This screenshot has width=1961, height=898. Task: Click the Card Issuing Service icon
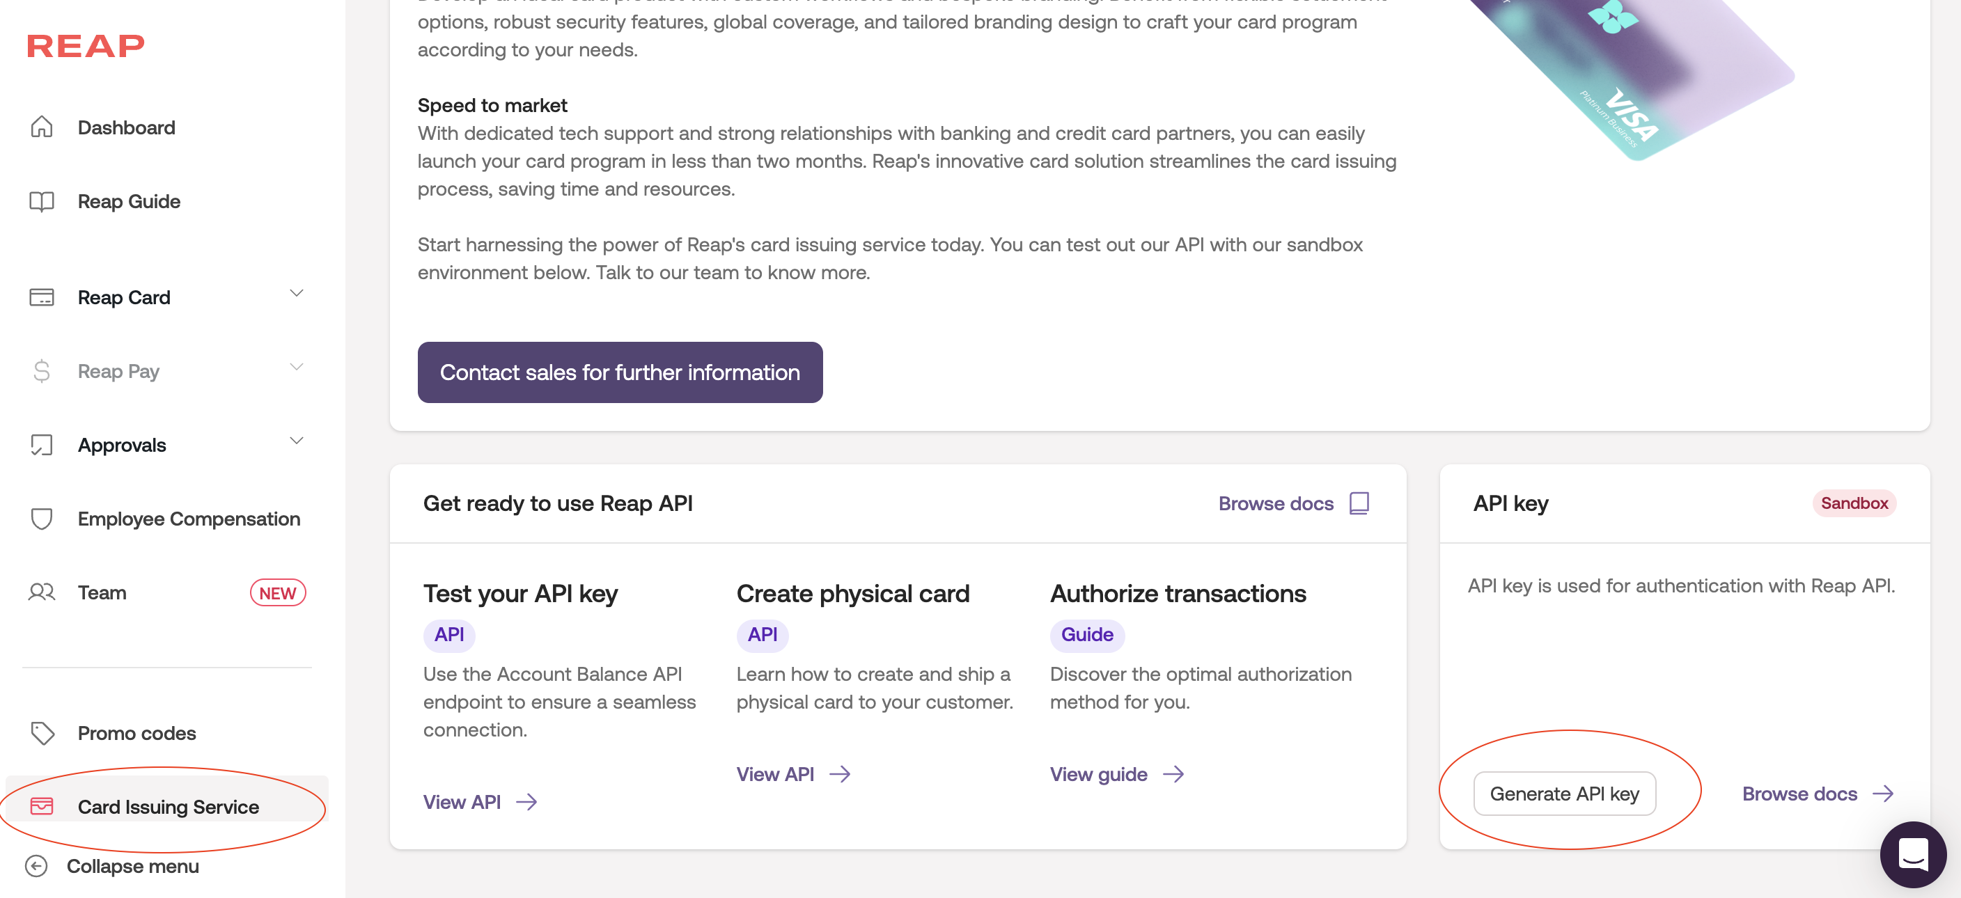point(42,807)
